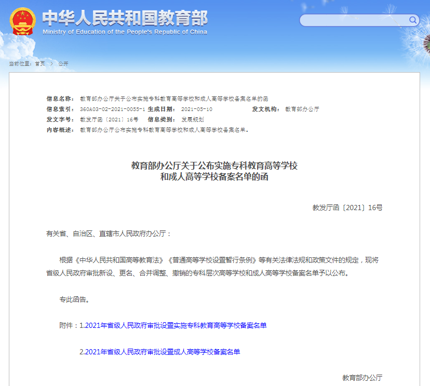Open the 首页 breadcrumb link
Image resolution: width=430 pixels, height=386 pixels.
pyautogui.click(x=40, y=63)
